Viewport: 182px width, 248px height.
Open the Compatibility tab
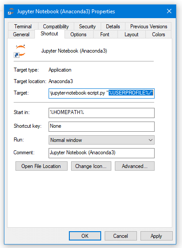point(56,27)
